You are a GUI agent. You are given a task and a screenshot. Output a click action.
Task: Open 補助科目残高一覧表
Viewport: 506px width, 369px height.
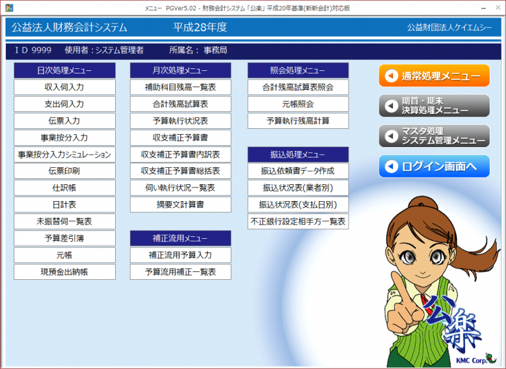pyautogui.click(x=181, y=87)
